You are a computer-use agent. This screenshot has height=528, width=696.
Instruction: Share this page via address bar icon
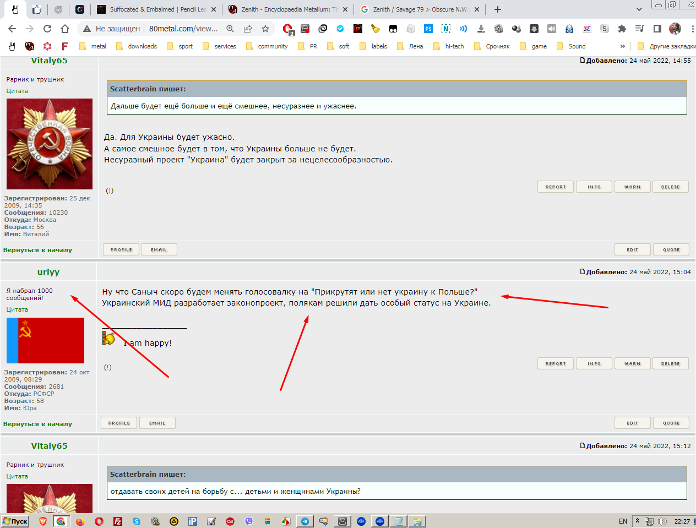[248, 29]
